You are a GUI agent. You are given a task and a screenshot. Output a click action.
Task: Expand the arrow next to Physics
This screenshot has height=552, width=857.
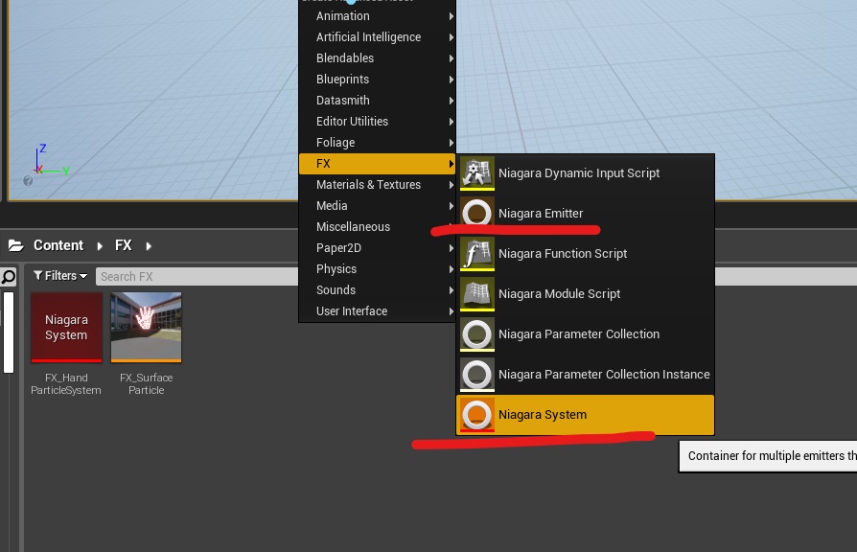451,269
